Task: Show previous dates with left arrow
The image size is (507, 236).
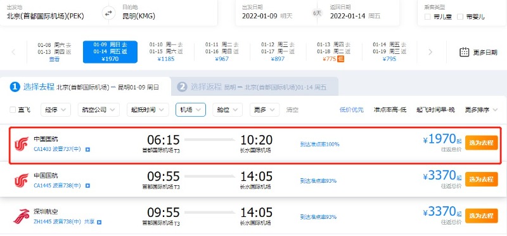Action: click(x=13, y=52)
